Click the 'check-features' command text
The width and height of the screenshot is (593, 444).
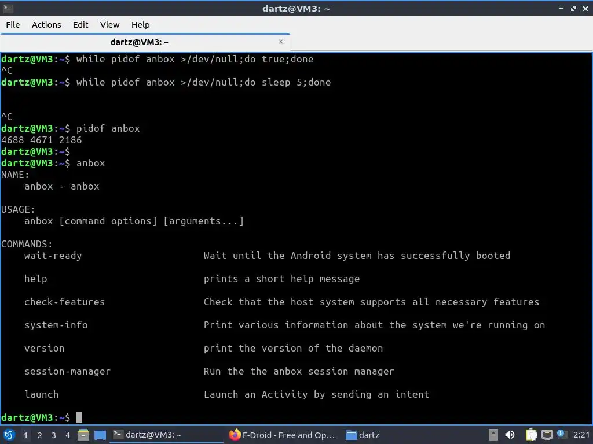(x=64, y=302)
